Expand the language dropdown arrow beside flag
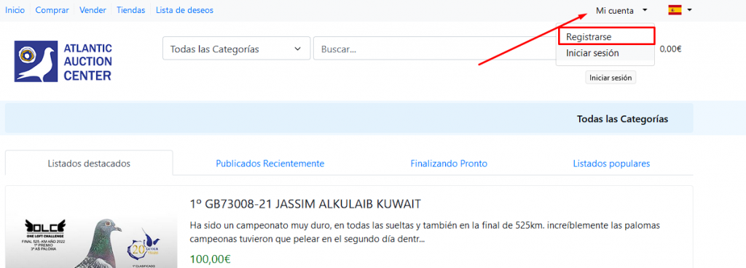746x268 pixels. point(689,10)
